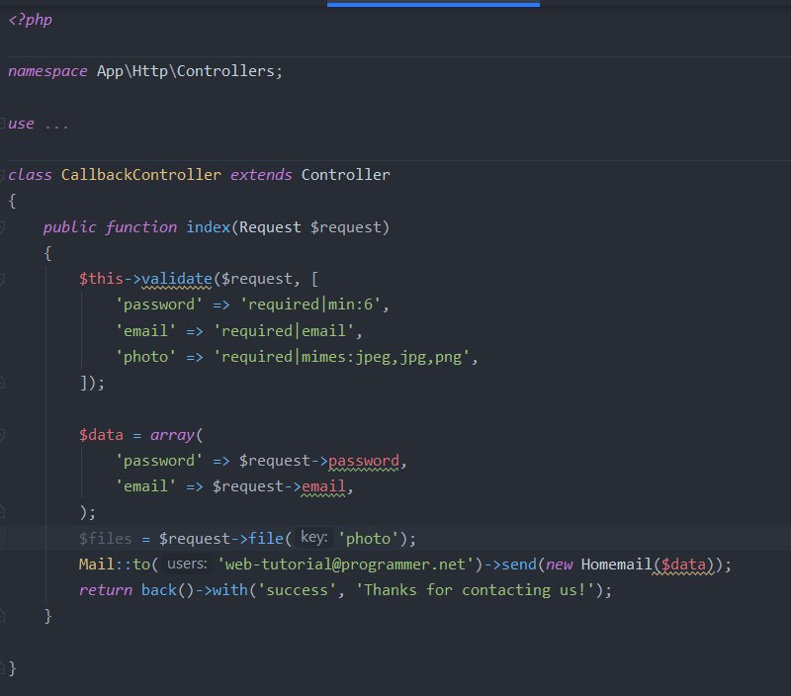The width and height of the screenshot is (791, 696).
Task: Click the <?php opening tag
Action: 31,20
